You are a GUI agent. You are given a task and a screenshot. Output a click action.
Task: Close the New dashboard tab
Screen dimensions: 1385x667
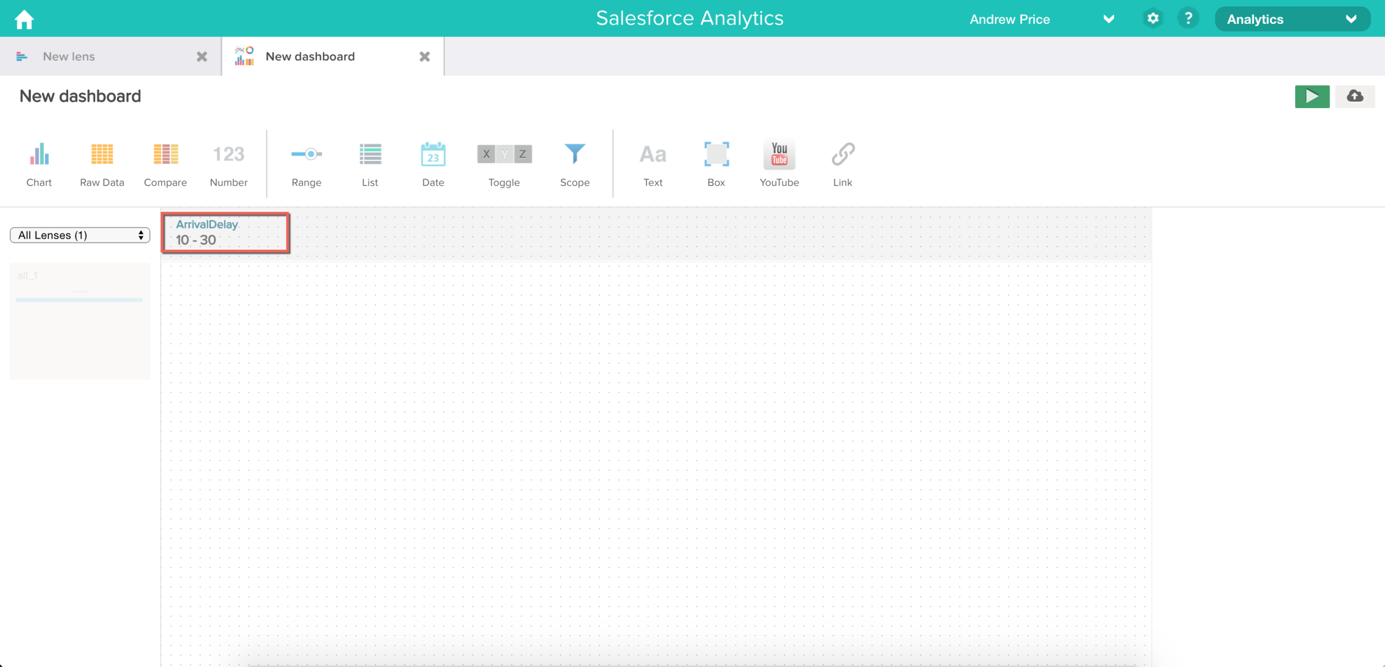tap(424, 56)
